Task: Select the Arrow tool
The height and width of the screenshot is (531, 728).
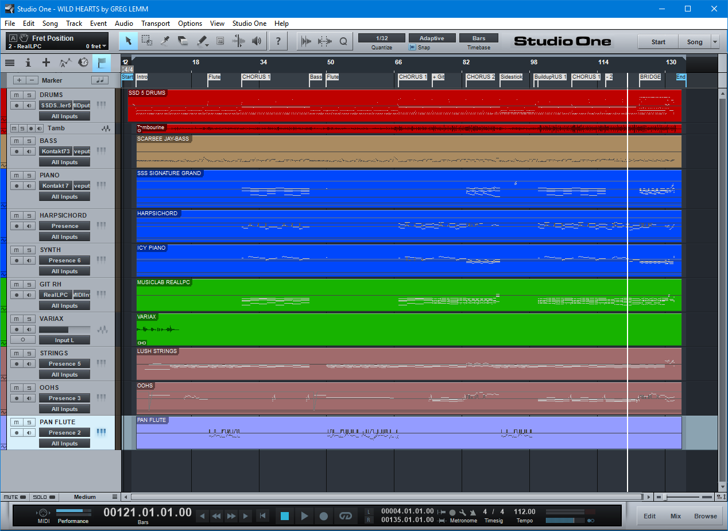Action: 129,41
